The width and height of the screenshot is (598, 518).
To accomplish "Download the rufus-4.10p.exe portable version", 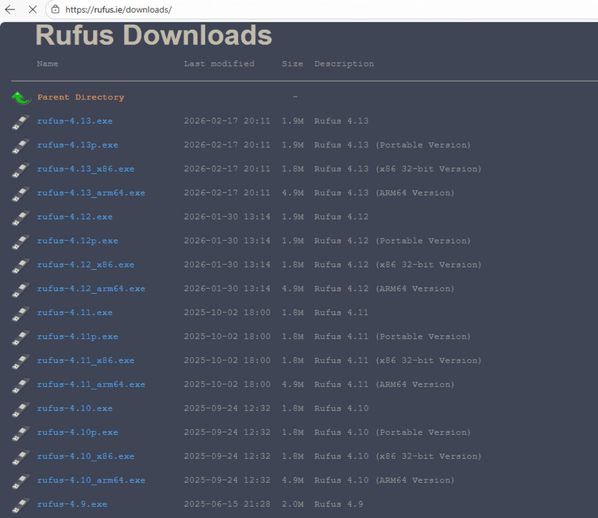I will tap(77, 432).
